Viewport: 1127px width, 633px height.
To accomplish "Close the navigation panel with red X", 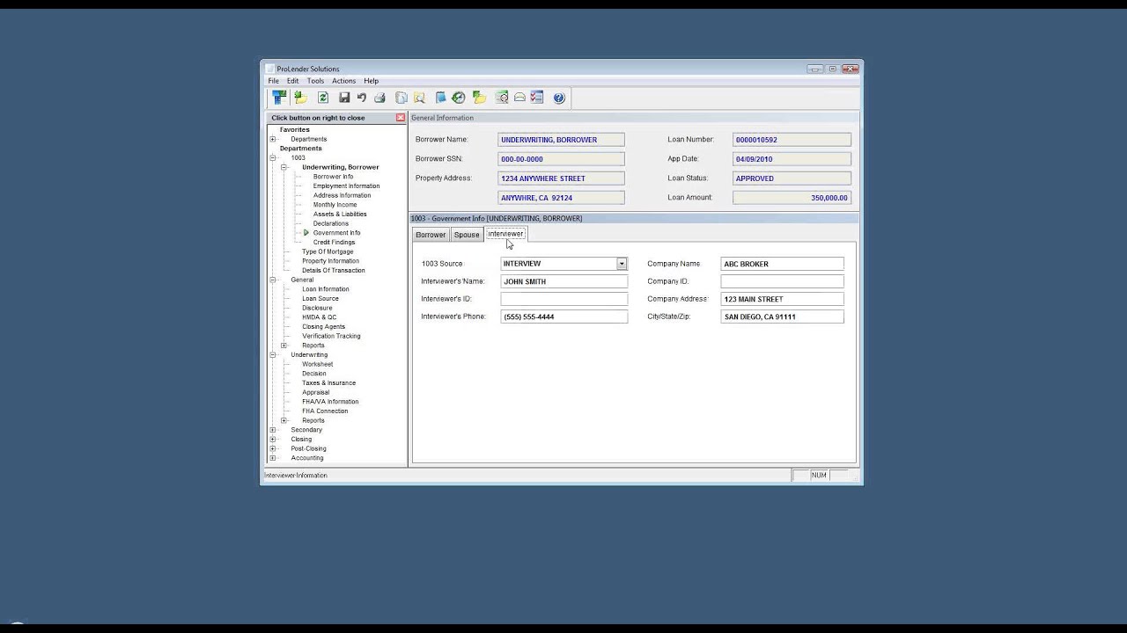I will click(401, 118).
